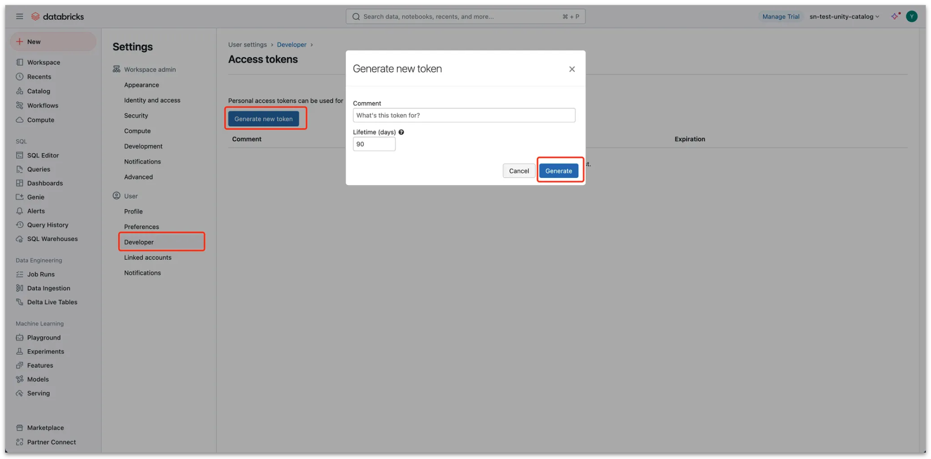Click the New button in sidebar
This screenshot has width=931, height=459.
point(53,42)
